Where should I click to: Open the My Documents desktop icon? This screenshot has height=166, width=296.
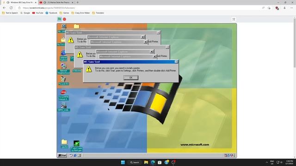(x=62, y=41)
